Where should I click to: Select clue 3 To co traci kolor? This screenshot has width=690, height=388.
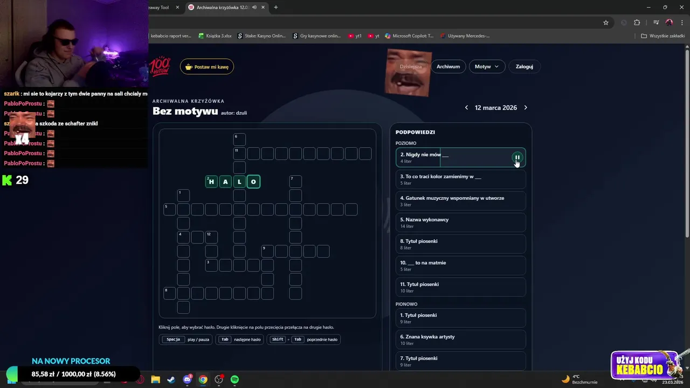click(460, 179)
